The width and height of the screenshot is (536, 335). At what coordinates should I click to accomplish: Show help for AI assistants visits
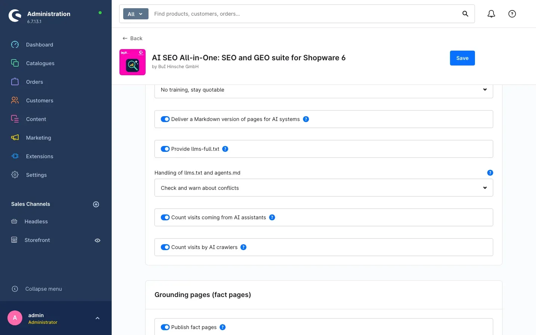(272, 217)
